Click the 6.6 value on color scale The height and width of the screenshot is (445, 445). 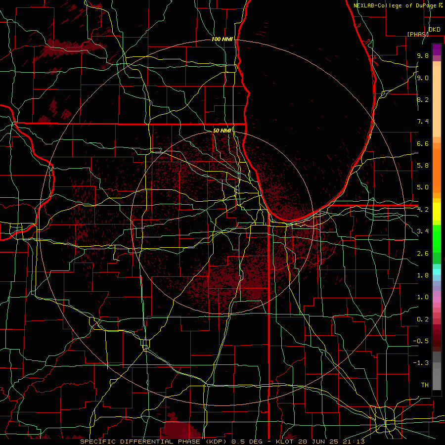coord(423,143)
